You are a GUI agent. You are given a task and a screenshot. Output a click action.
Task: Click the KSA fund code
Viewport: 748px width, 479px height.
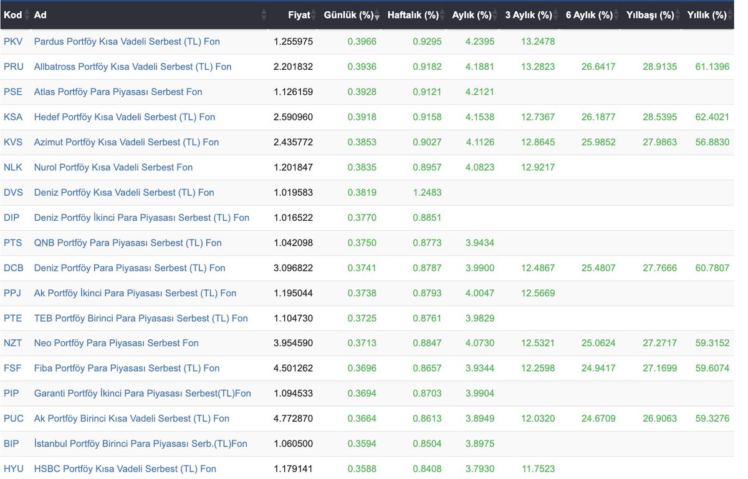click(x=13, y=117)
